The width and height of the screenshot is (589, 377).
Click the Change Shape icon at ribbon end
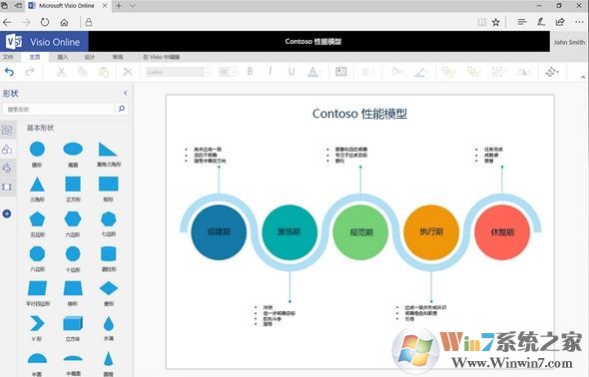[x=551, y=71]
